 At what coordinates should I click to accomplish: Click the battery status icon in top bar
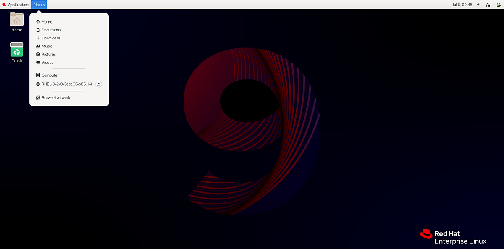[498, 5]
